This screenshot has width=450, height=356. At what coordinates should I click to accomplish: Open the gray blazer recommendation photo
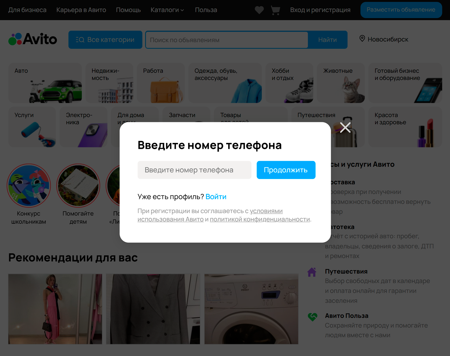click(x=153, y=309)
